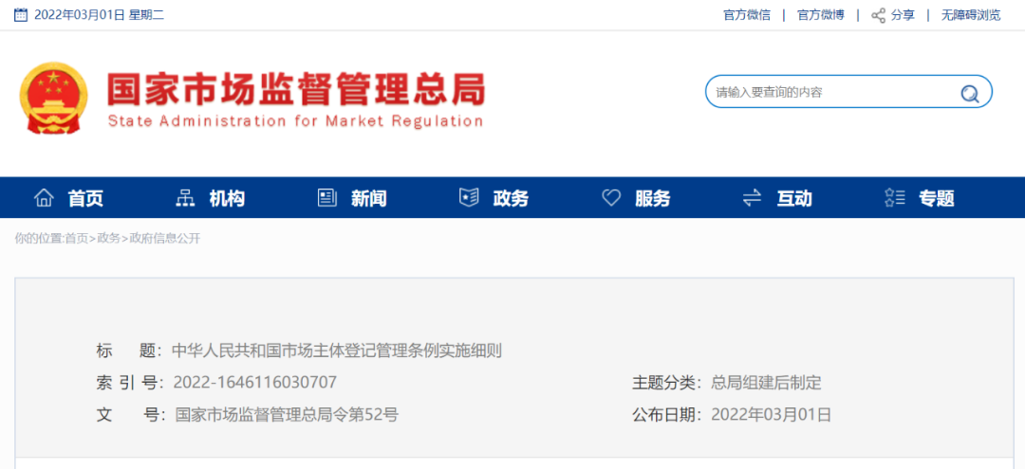Viewport: 1025px width, 469px height.
Task: Click the exchange arrows icon beside 互动
Action: pos(753,198)
